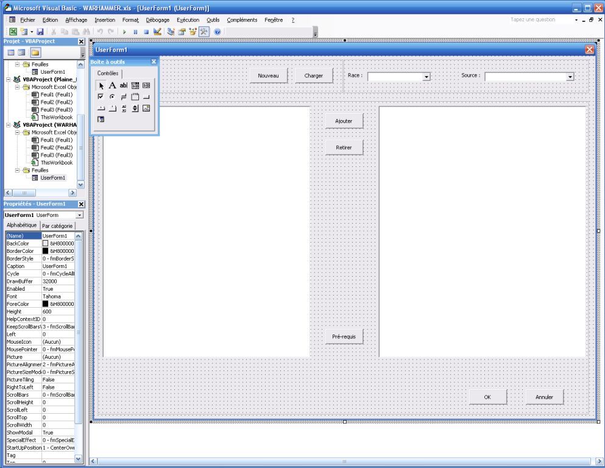Select the TextBox control in the toolbox

point(124,86)
